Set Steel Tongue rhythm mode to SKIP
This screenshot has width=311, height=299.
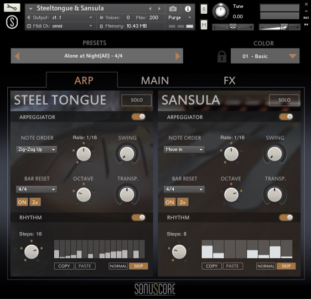[x=138, y=266]
